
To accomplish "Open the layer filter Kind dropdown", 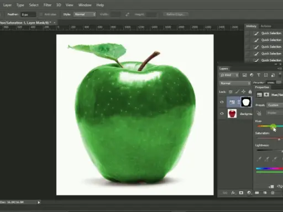I will (x=229, y=75).
